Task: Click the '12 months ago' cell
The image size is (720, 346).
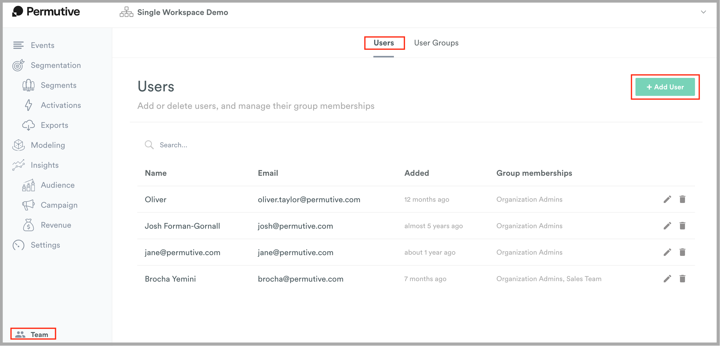Action: (426, 199)
